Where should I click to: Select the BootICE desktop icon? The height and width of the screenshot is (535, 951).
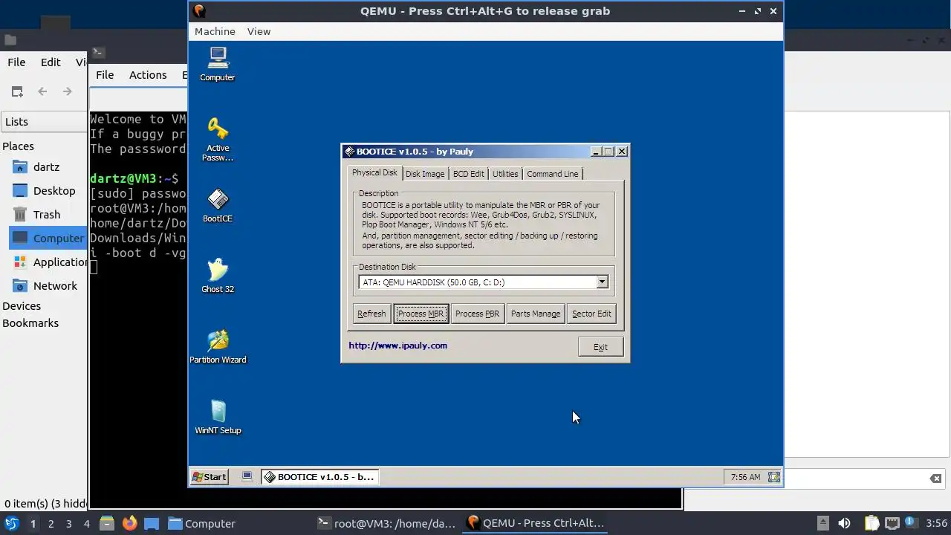tap(217, 205)
